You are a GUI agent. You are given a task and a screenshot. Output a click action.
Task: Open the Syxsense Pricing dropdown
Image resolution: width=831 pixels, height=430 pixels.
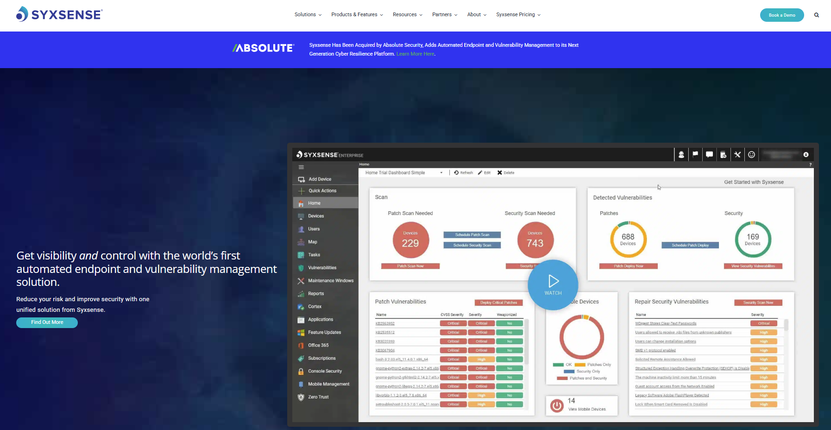tap(518, 15)
